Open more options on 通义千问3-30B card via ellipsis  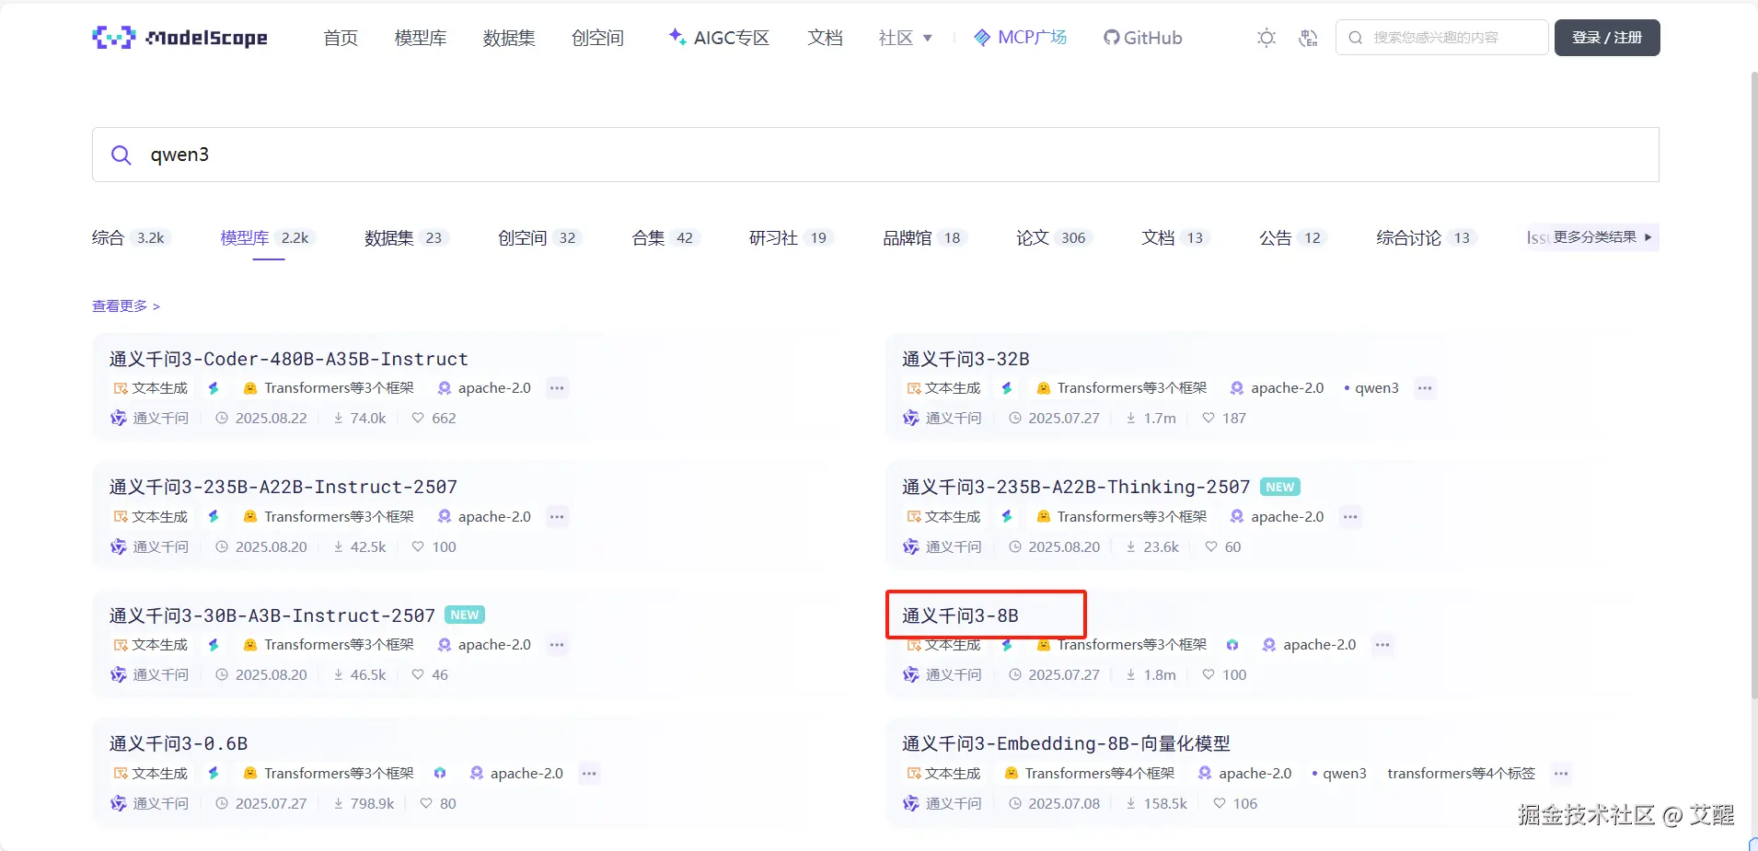[x=556, y=644]
